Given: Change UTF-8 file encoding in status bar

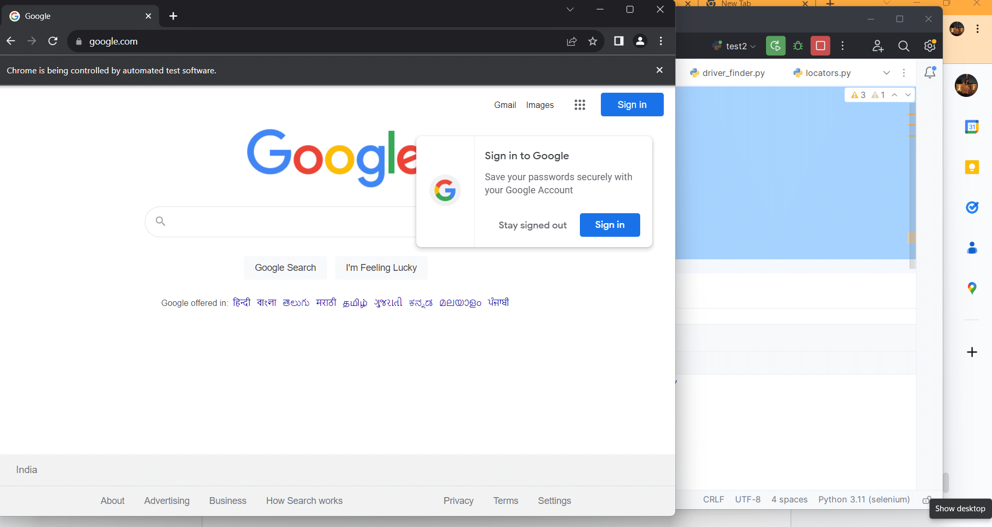Looking at the screenshot, I should (748, 499).
